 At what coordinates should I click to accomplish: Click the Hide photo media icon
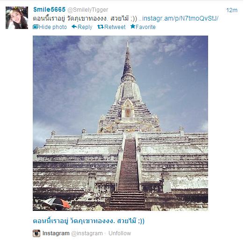click(36, 27)
